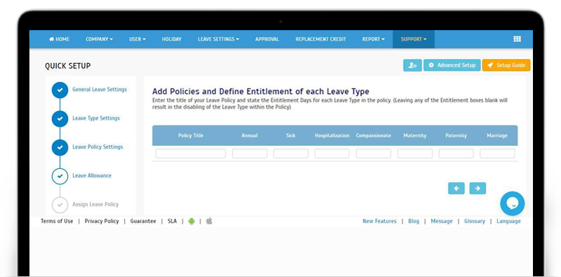
Task: Expand the User menu
Action: (x=137, y=39)
